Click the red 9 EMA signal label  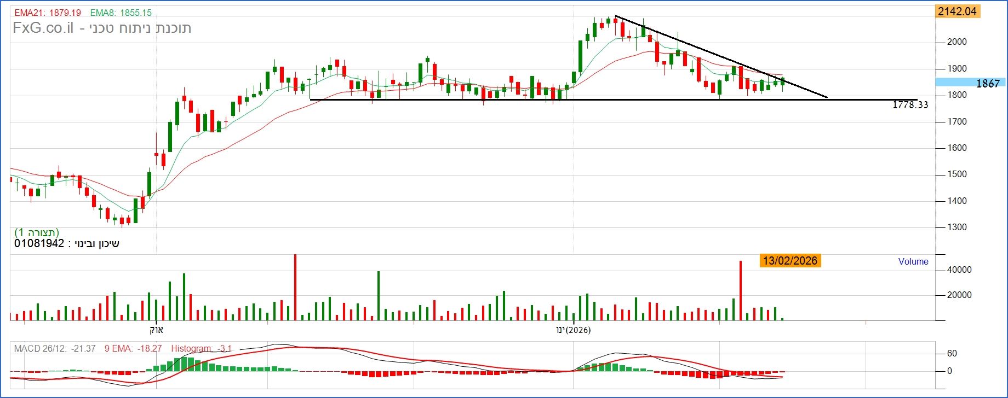click(133, 348)
